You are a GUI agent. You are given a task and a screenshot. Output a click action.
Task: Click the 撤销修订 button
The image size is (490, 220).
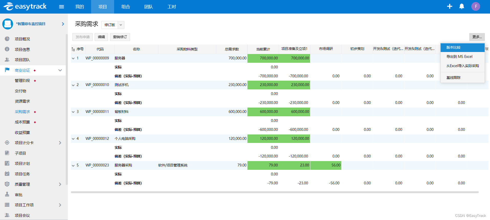pyautogui.click(x=120, y=37)
